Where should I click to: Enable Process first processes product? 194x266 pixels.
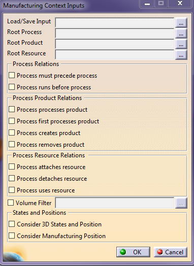pos(12,121)
